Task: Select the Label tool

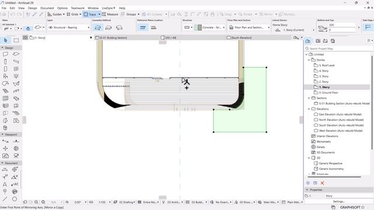Action: [x=15, y=184]
